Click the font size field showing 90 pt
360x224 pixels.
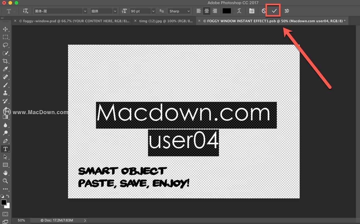coord(141,11)
